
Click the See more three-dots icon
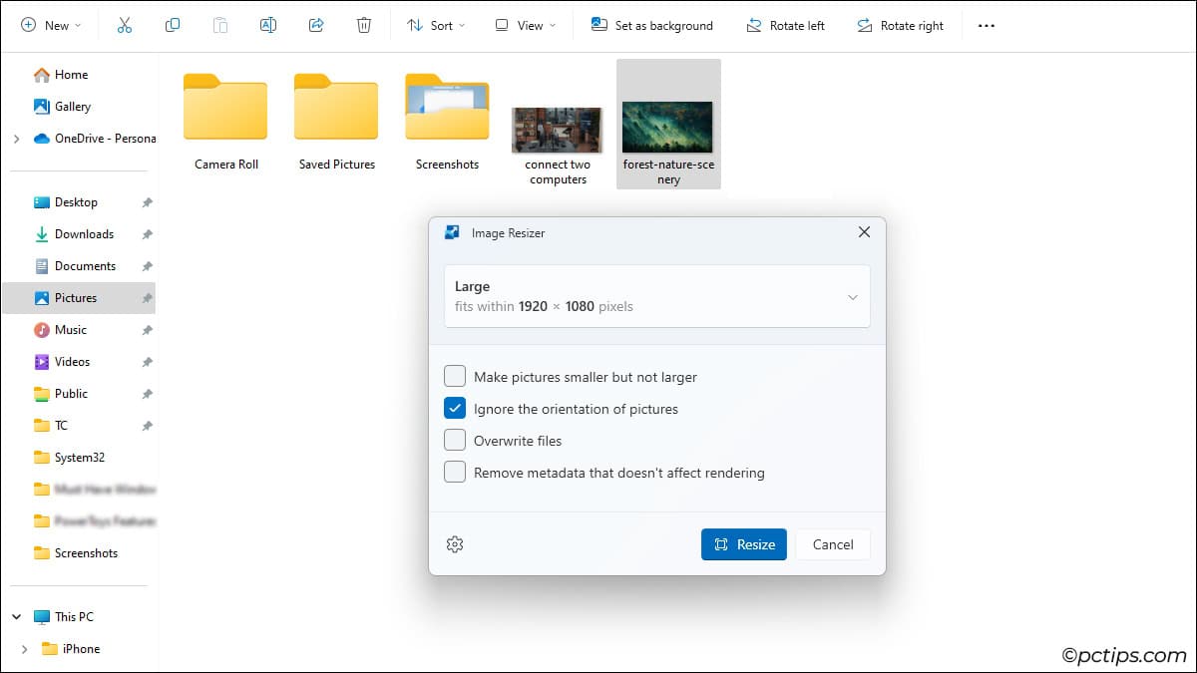click(987, 26)
